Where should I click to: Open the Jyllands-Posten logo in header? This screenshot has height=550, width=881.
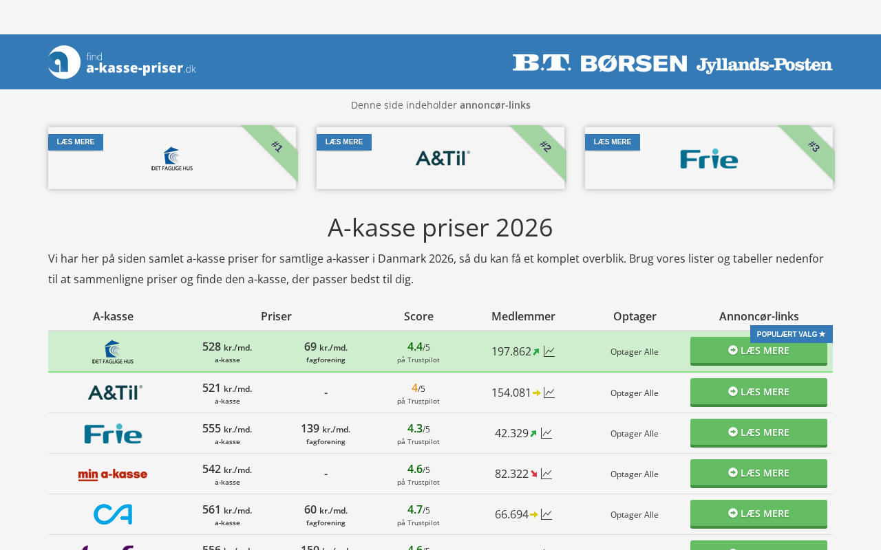point(764,65)
